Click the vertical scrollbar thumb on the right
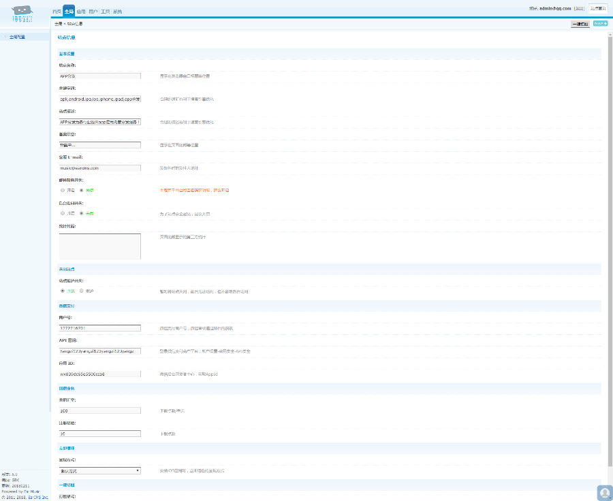The height and width of the screenshot is (501, 613). point(610,252)
